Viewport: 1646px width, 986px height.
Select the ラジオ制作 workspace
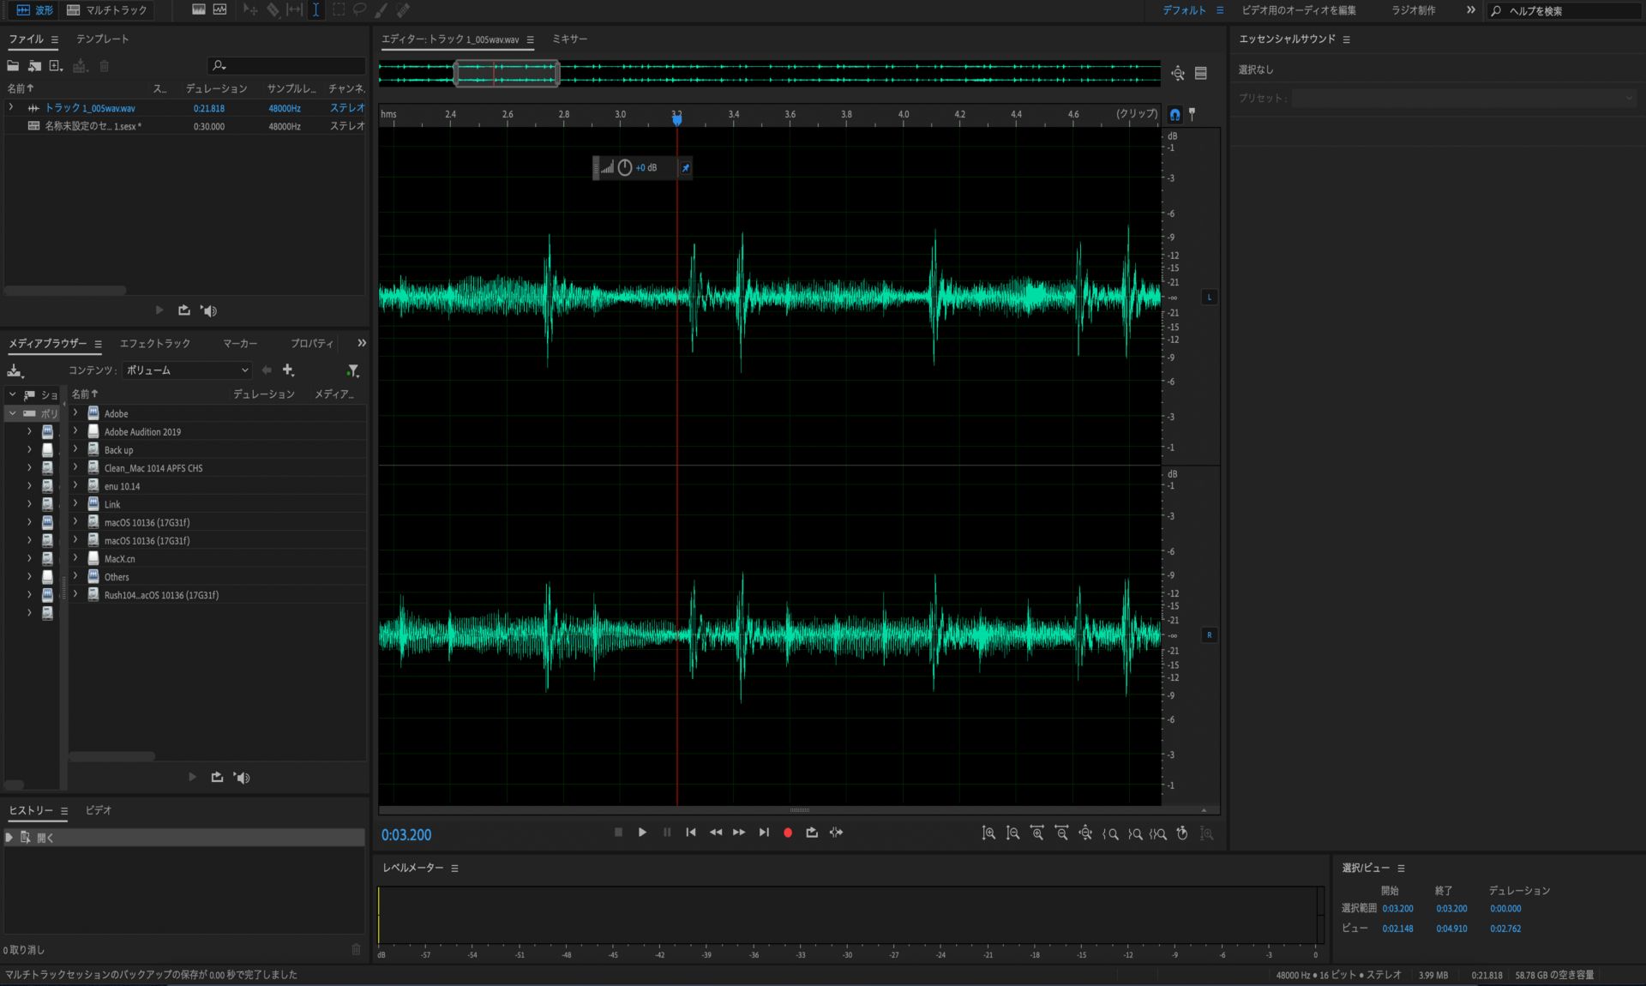1413,10
